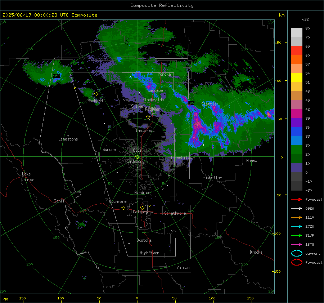Select the Strathmore label
Viewport: 324px width, 303px height.
coord(175,213)
